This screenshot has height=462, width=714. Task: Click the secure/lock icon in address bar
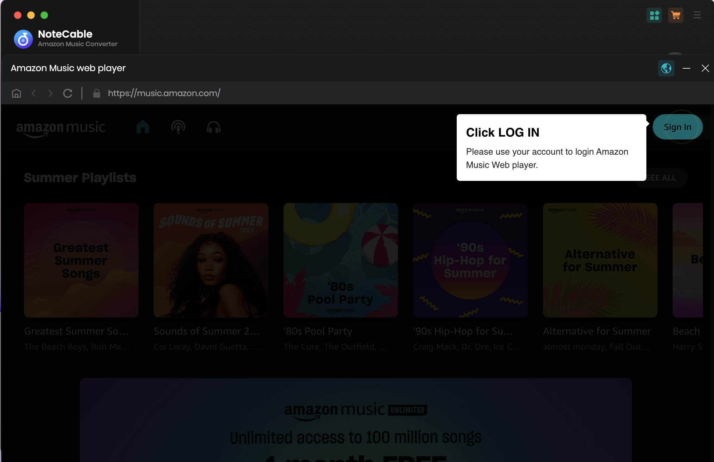coord(96,93)
